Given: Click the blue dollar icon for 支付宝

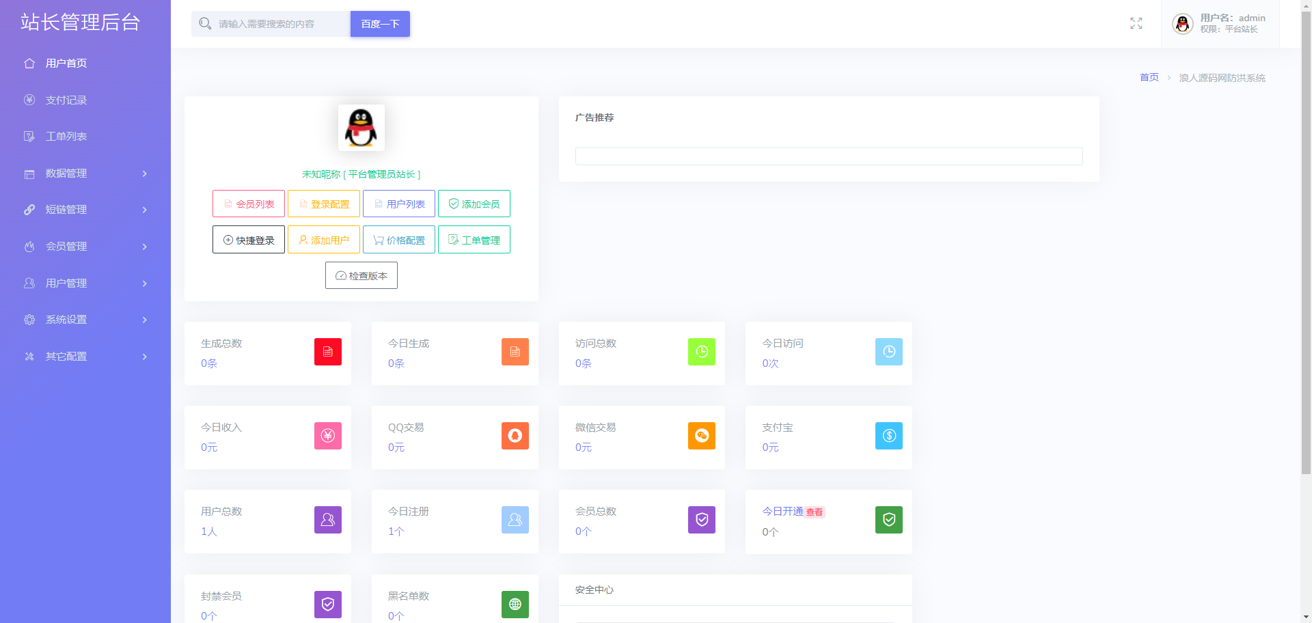Looking at the screenshot, I should point(889,436).
